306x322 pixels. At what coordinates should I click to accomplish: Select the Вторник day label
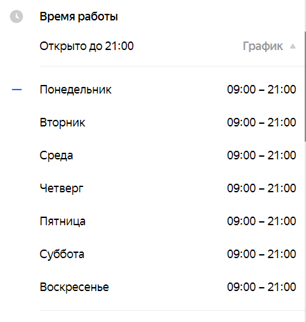(63, 122)
